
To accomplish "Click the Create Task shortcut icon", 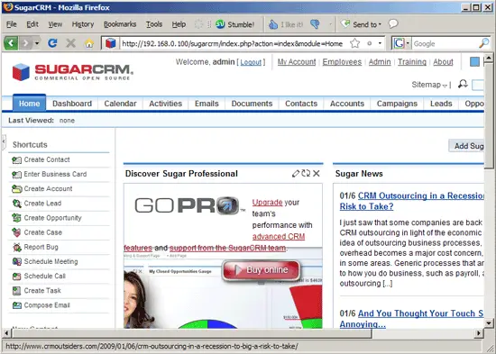I will 17,291.
